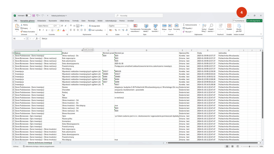274x154 pixels.
Task: Open Sortuj i filtruj
Action: coord(204,28)
